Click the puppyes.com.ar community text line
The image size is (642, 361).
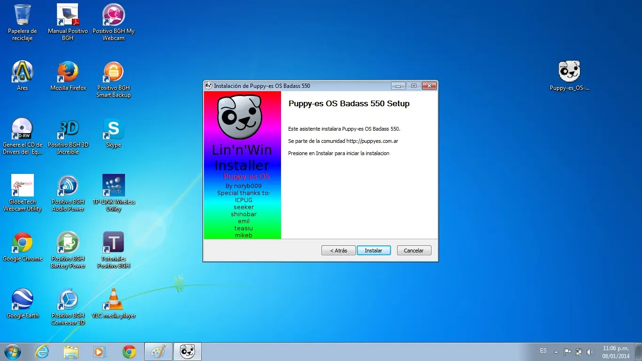click(343, 141)
